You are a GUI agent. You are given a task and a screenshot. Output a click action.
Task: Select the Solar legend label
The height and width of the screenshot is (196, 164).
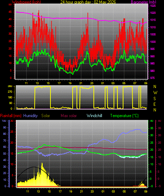[x=45, y=116]
